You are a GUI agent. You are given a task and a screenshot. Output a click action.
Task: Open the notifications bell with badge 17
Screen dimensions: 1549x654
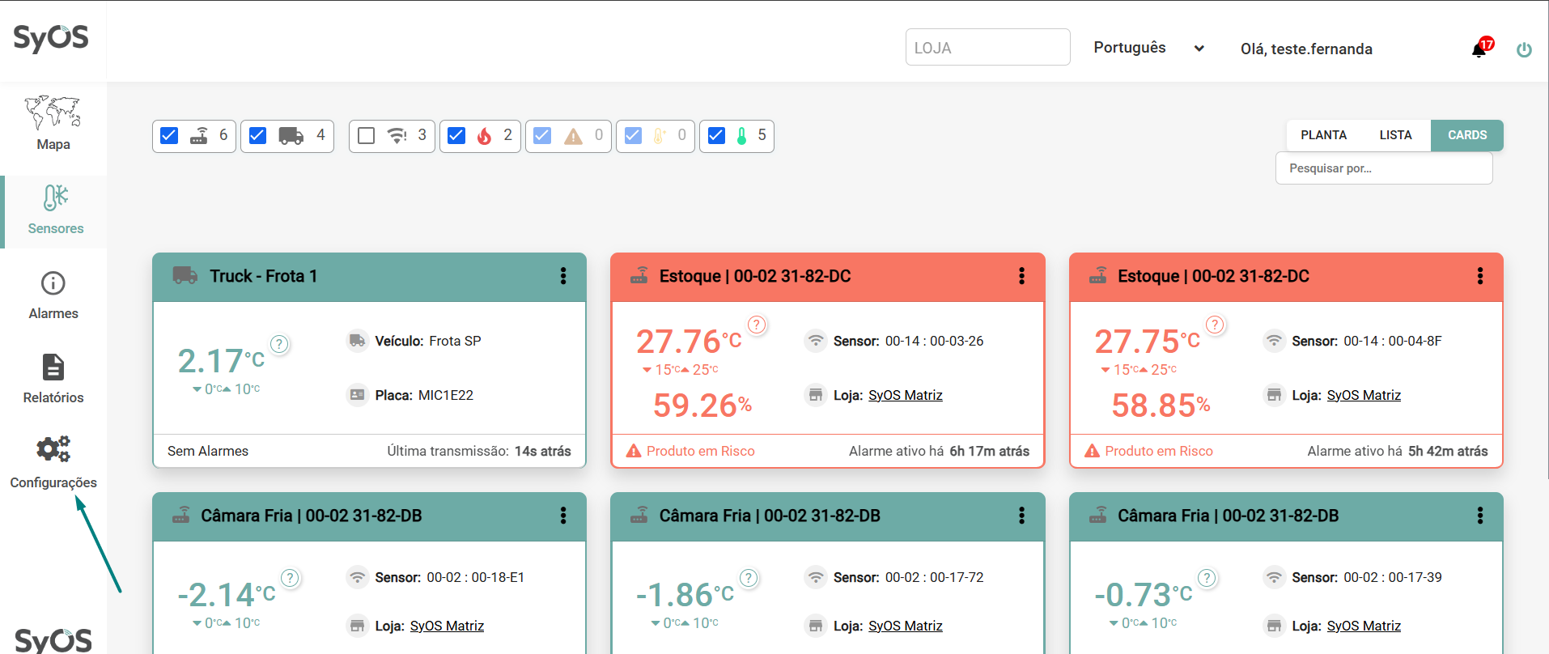(1480, 49)
